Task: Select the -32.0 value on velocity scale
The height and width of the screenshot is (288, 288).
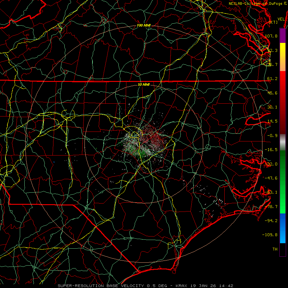Action: (271, 164)
